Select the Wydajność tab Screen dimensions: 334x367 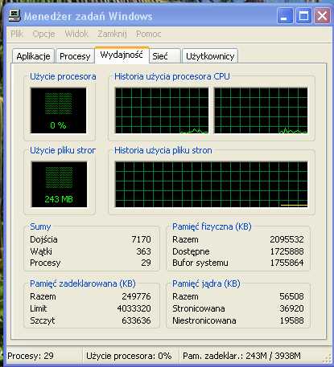click(x=122, y=55)
